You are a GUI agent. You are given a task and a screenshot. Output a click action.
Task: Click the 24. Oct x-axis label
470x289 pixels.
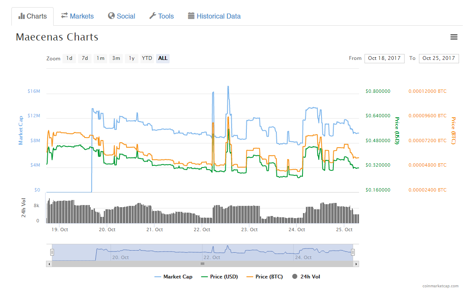(297, 230)
